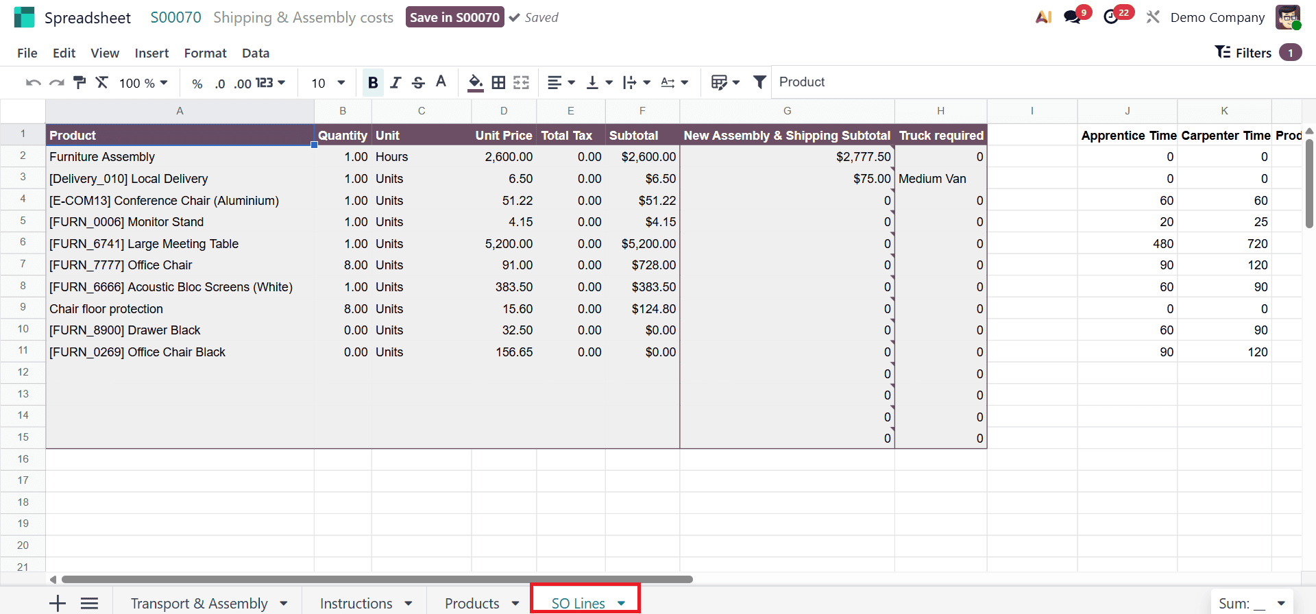Select the Medium Van cell

point(940,179)
